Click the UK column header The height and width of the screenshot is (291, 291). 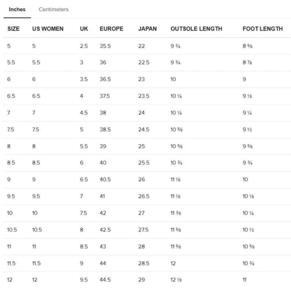(x=84, y=29)
